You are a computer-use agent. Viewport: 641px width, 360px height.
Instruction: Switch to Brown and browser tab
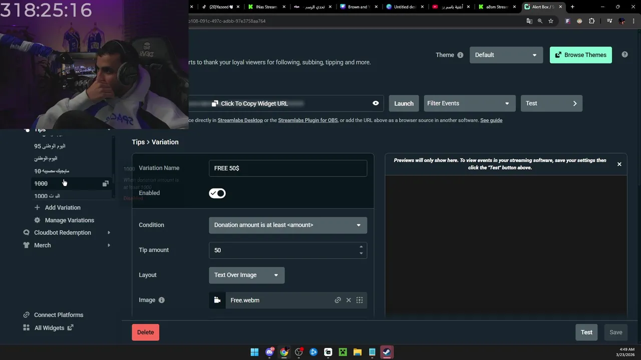tap(359, 7)
